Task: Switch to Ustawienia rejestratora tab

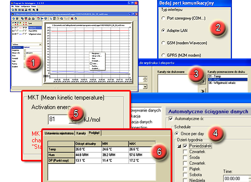Action: point(59,133)
